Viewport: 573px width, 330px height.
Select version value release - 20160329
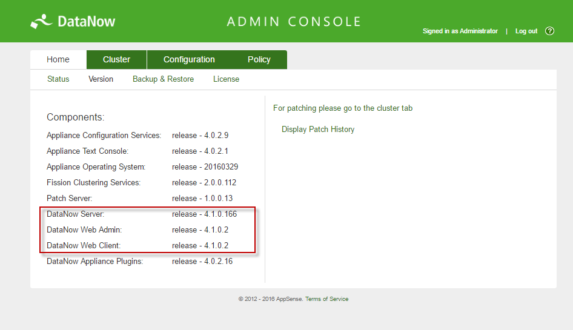coord(205,167)
